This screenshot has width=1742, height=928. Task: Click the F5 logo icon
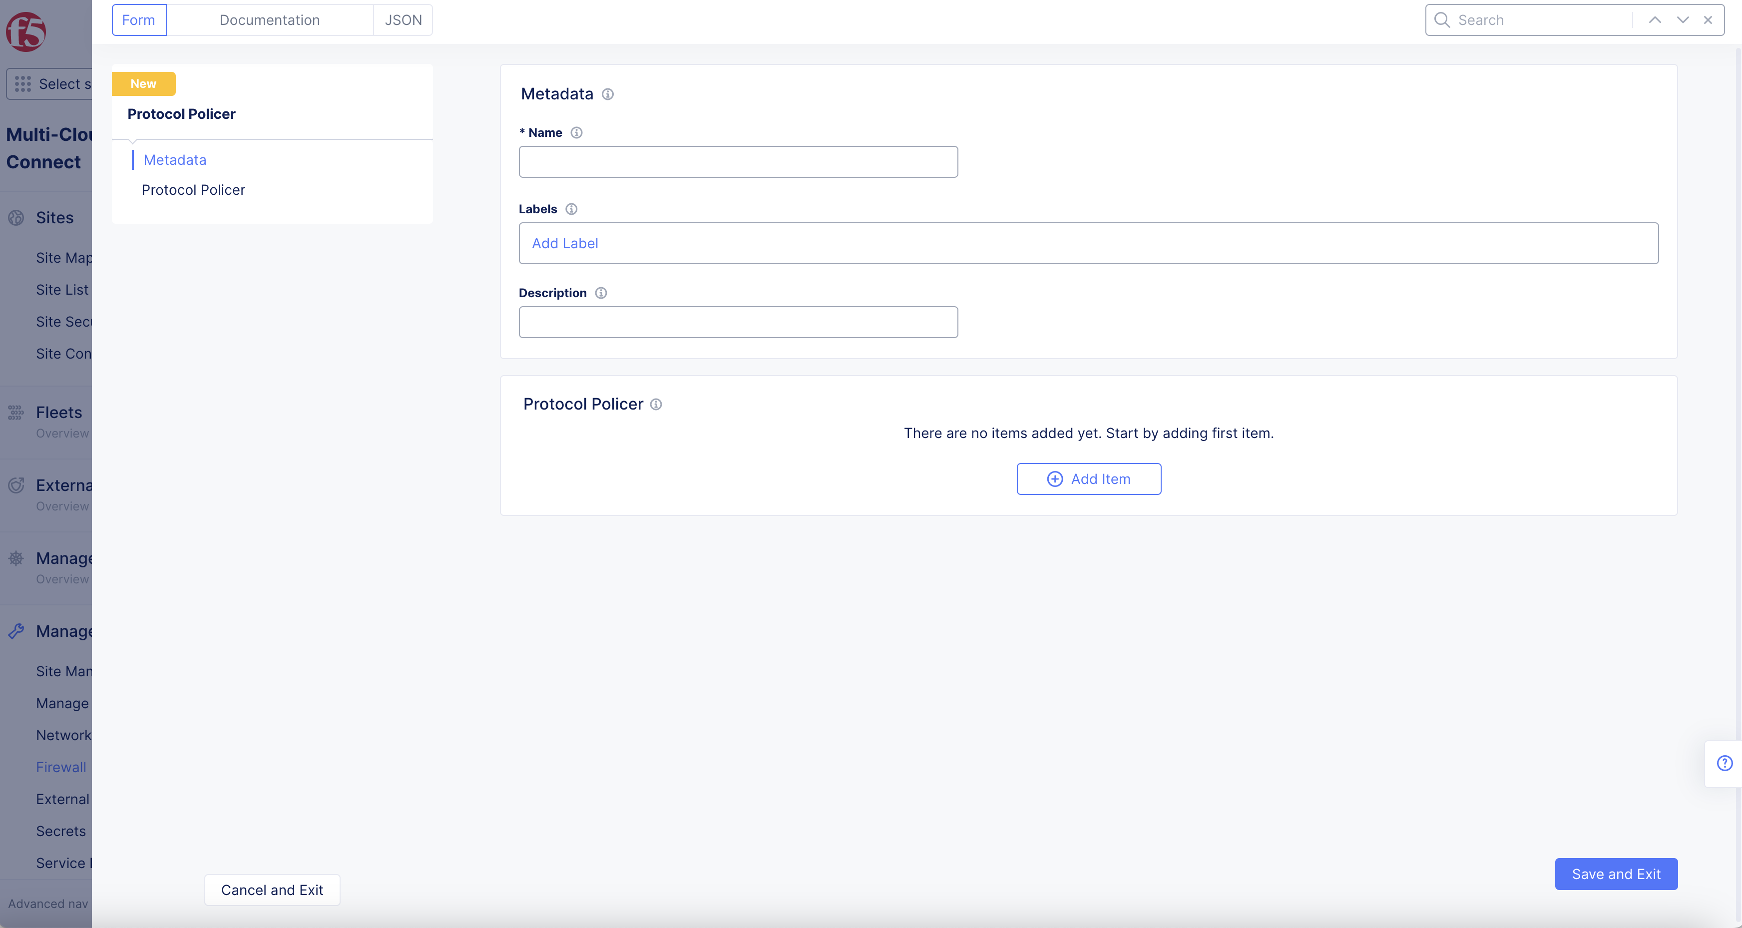coord(25,31)
